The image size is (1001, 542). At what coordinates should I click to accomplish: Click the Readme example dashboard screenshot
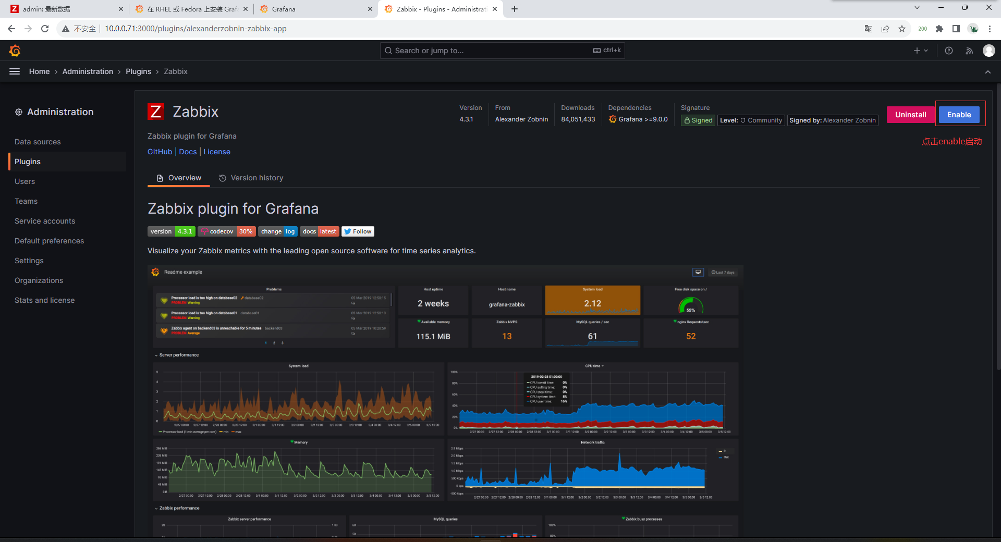click(x=445, y=400)
